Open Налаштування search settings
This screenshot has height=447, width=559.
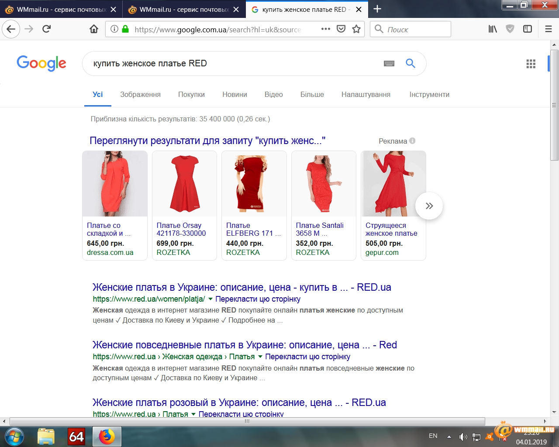(x=366, y=94)
